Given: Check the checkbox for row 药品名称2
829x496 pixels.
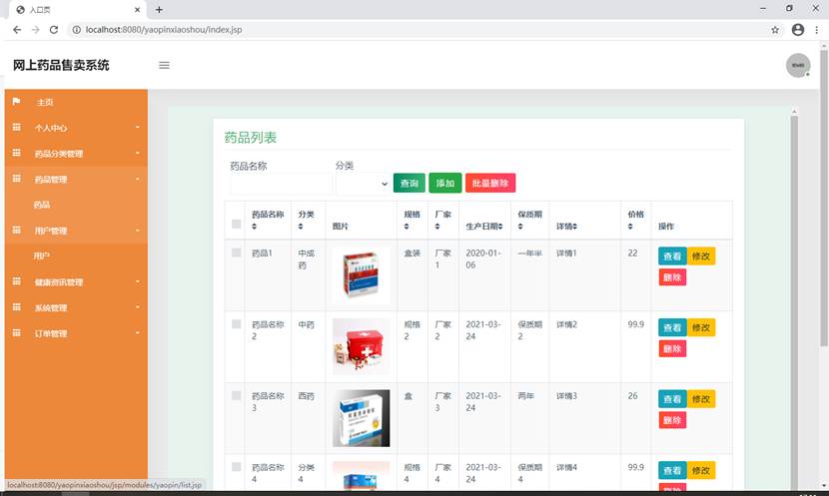Looking at the screenshot, I should pos(237,323).
